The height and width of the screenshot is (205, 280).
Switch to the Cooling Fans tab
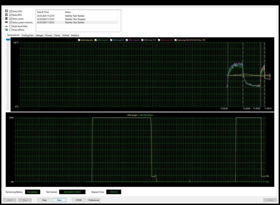[x=28, y=35]
